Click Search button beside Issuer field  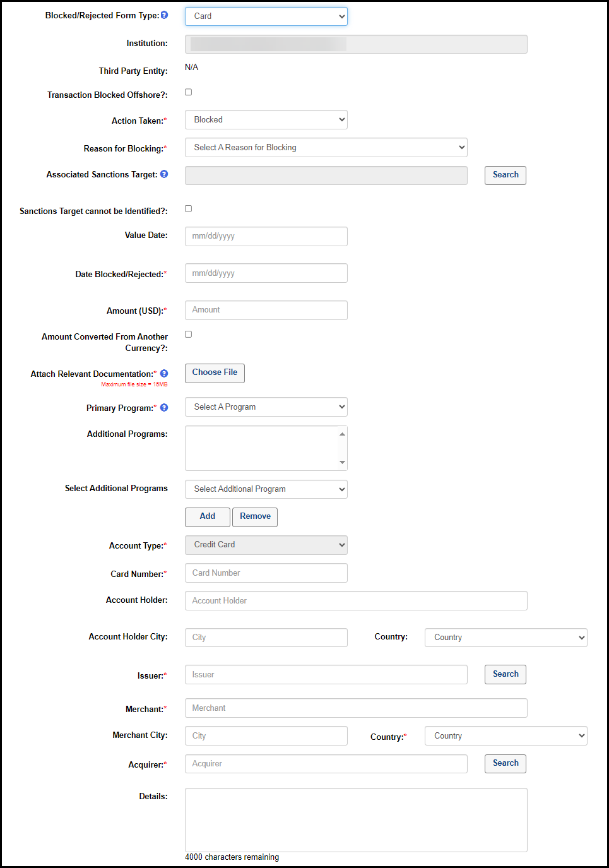tap(505, 674)
